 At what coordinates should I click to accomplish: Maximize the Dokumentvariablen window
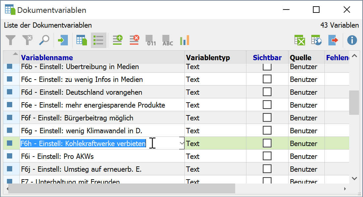click(x=316, y=10)
